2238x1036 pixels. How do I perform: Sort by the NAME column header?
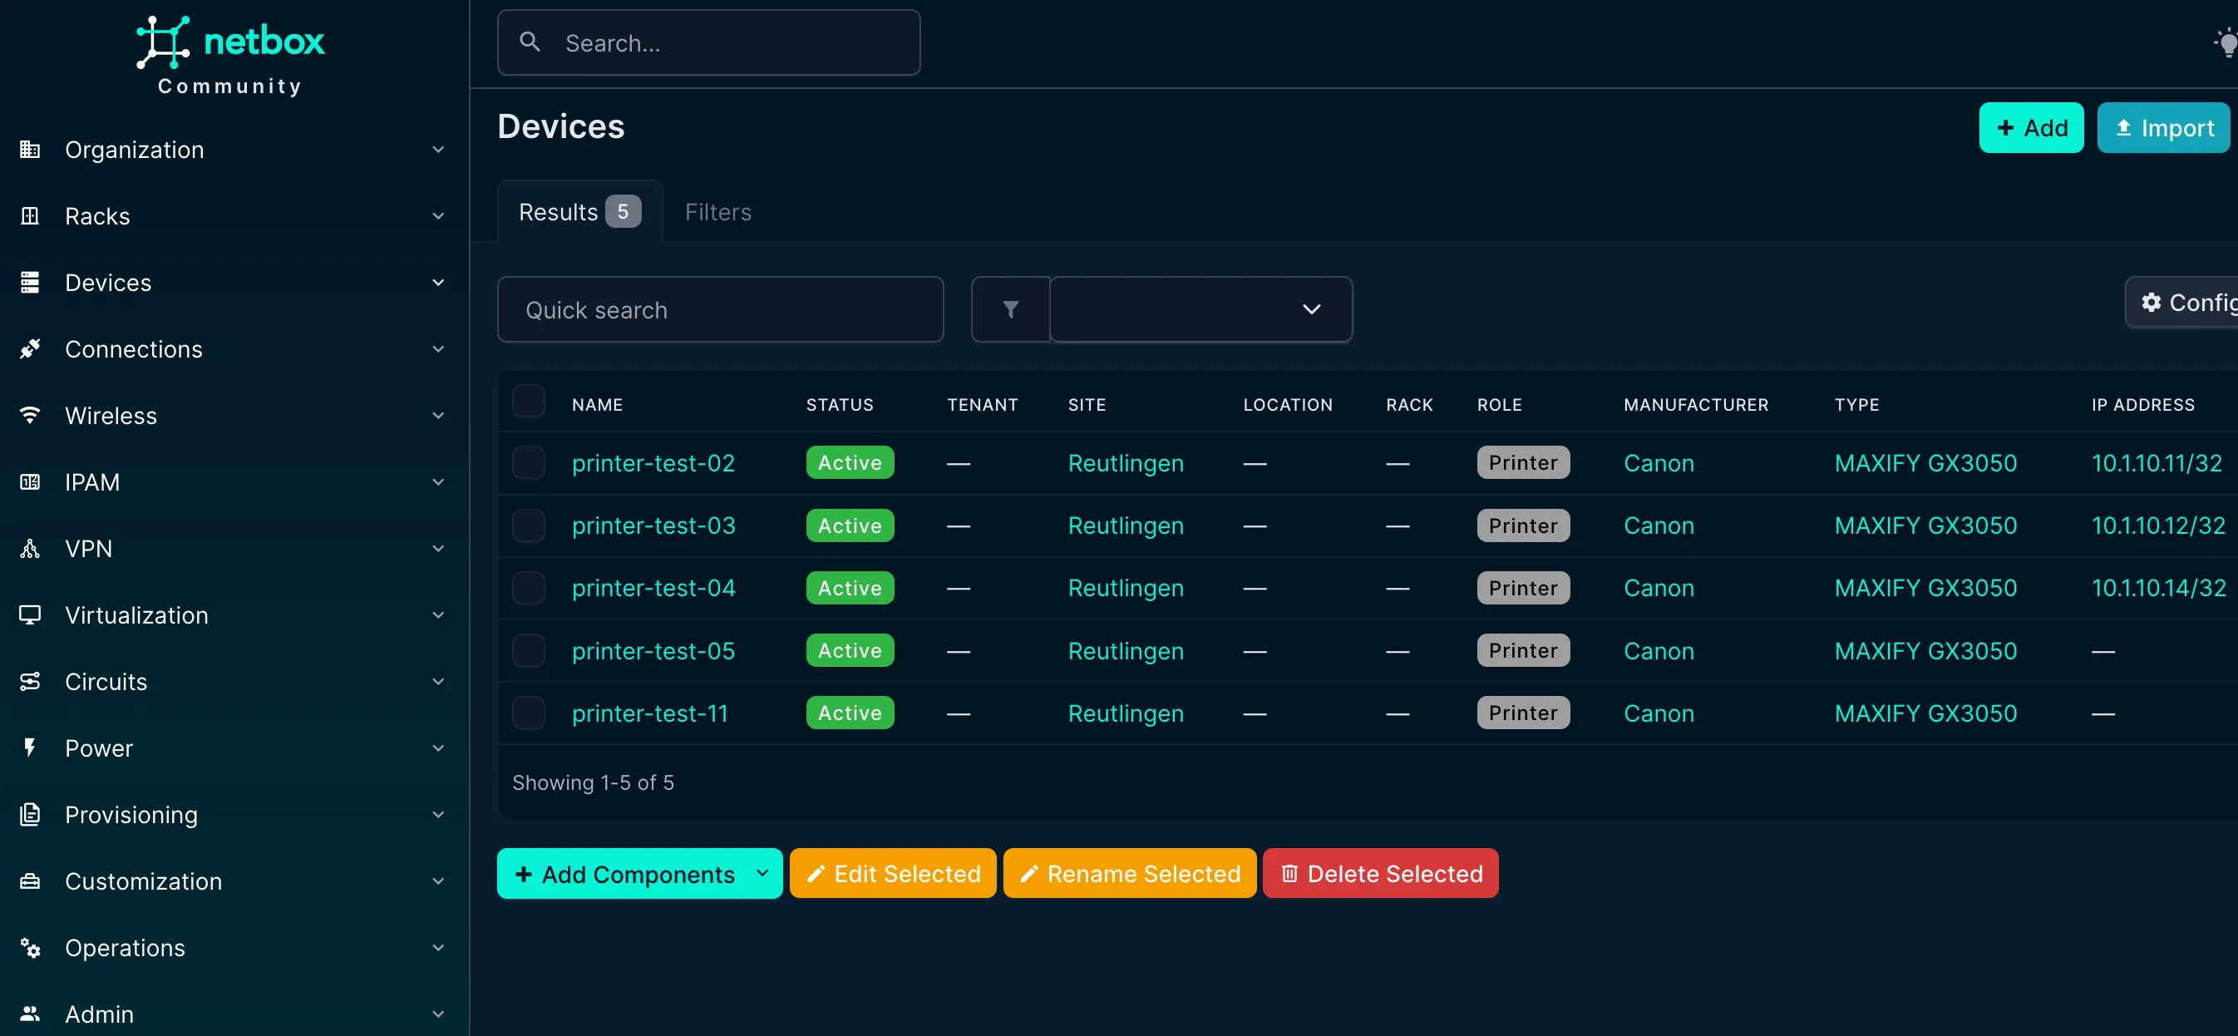[x=597, y=405]
